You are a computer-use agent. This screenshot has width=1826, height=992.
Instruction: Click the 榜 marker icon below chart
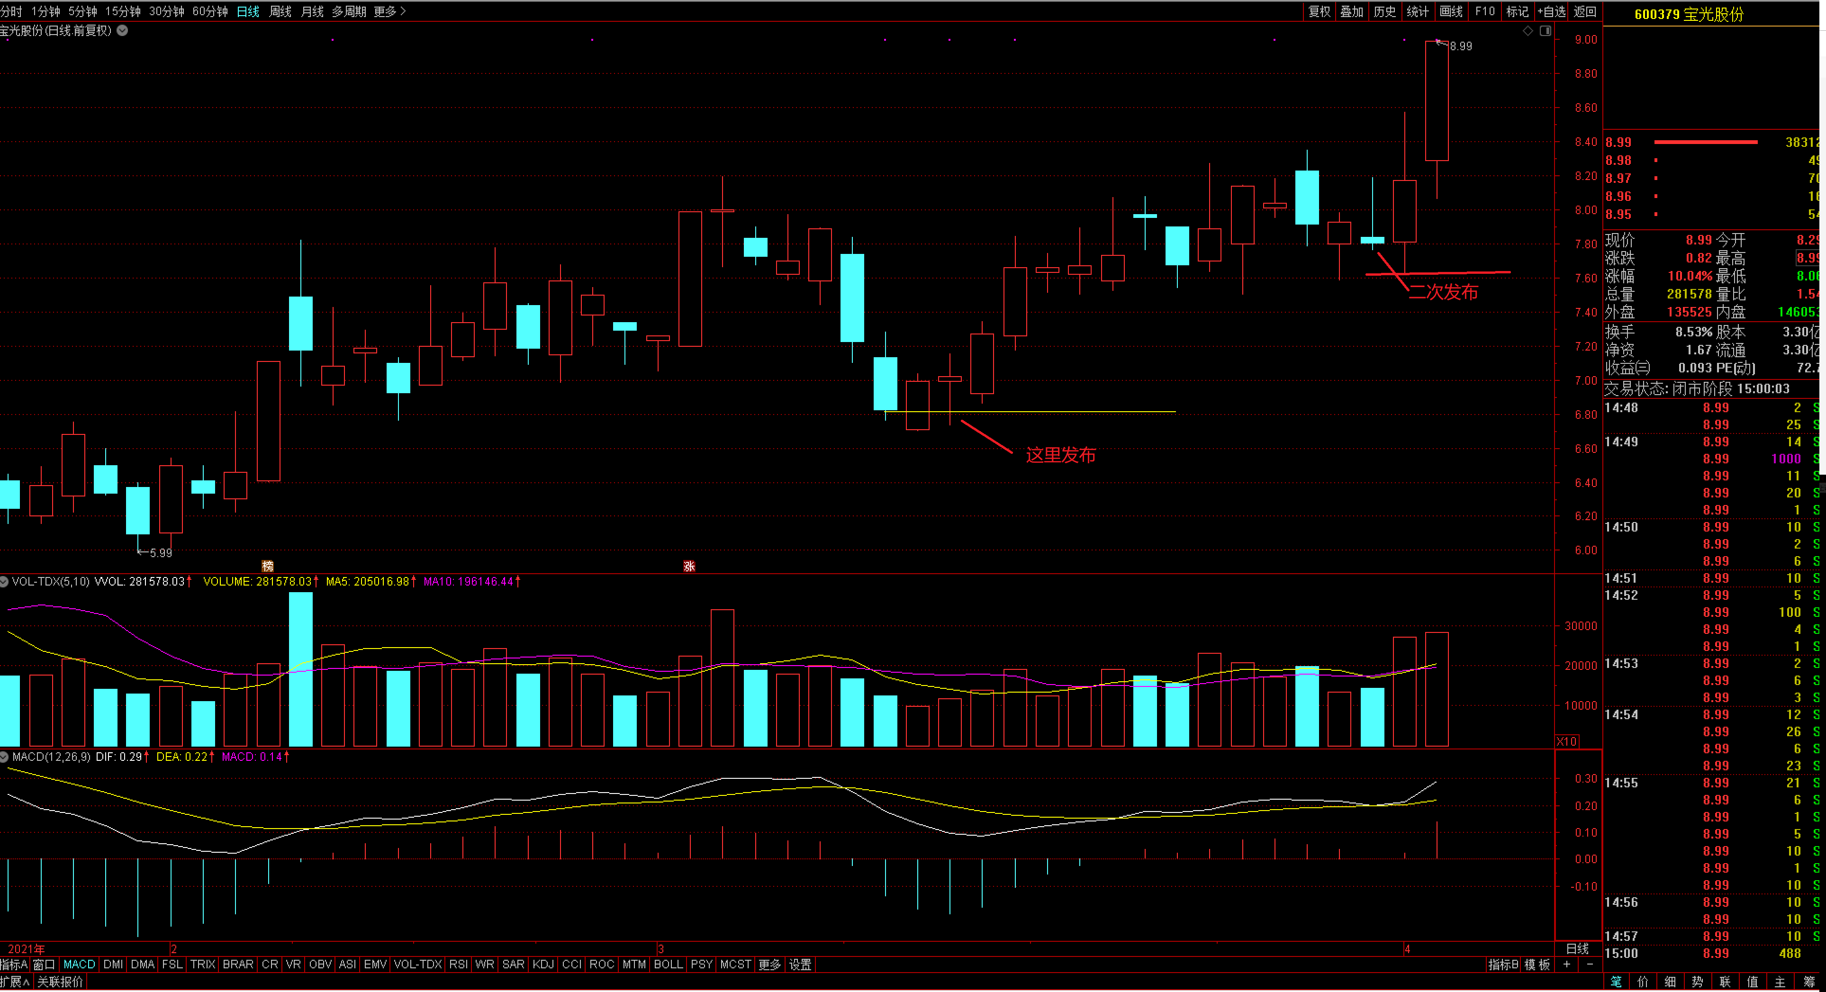(267, 566)
